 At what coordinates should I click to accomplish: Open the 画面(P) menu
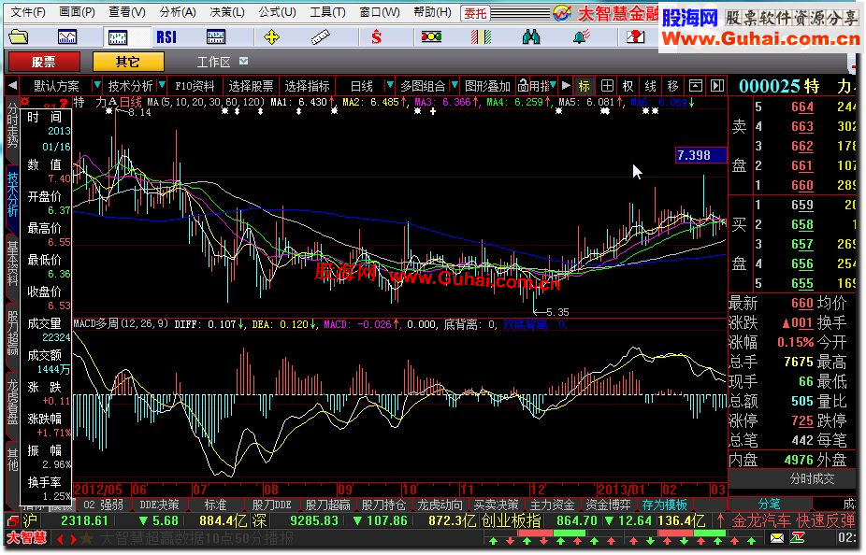pyautogui.click(x=77, y=12)
